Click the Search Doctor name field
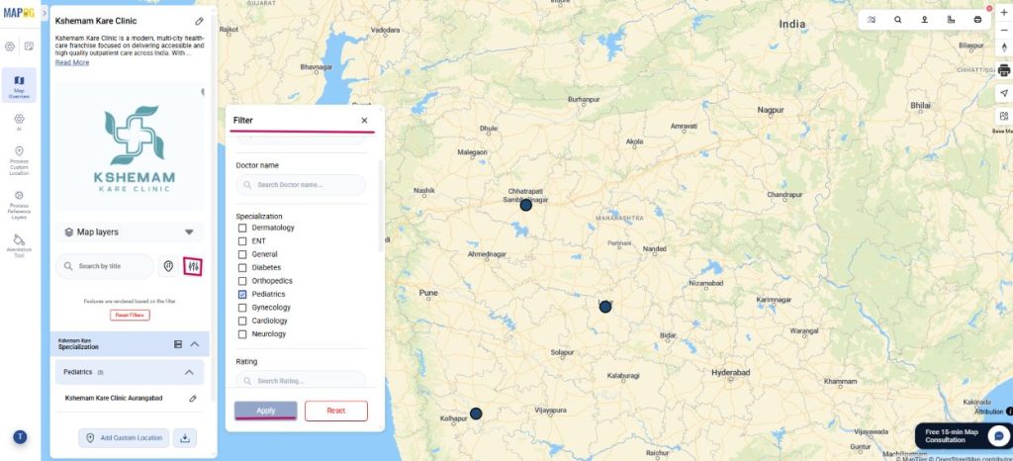The width and height of the screenshot is (1013, 461). click(x=301, y=185)
